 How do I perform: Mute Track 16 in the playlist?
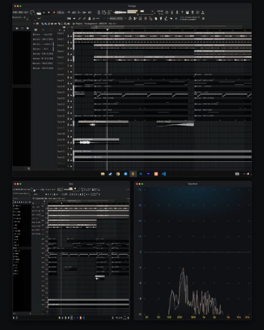point(71,125)
